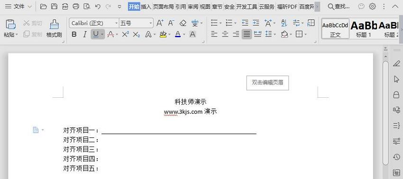Apply the 正文 style
Image resolution: width=403 pixels, height=179 pixels.
[x=335, y=29]
